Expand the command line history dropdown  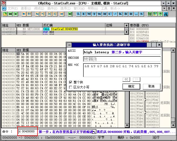pyautogui.click(x=94, y=132)
